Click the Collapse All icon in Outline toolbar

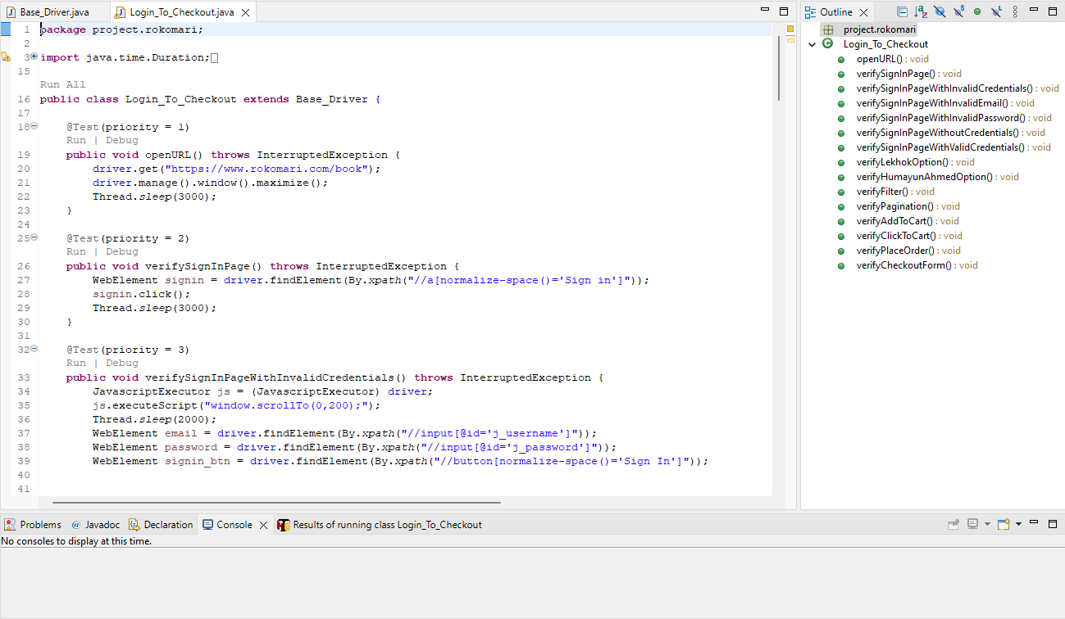pyautogui.click(x=903, y=11)
